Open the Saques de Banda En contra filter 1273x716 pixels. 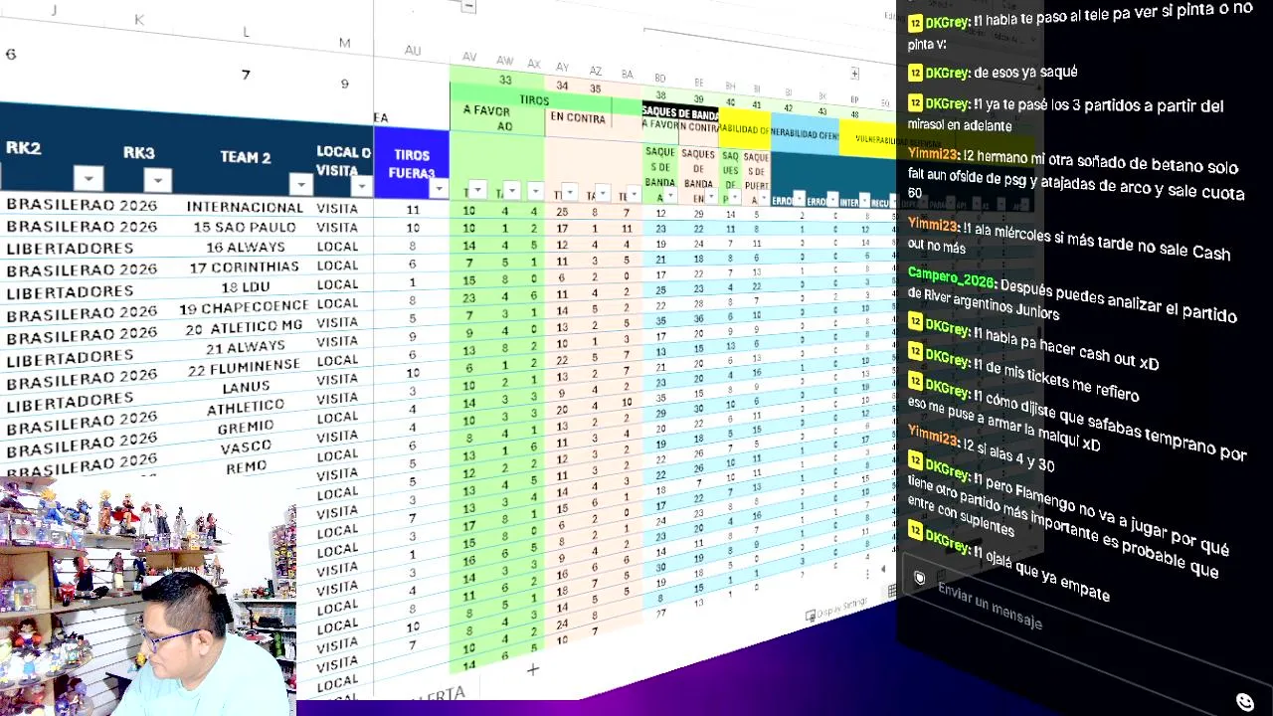click(711, 196)
